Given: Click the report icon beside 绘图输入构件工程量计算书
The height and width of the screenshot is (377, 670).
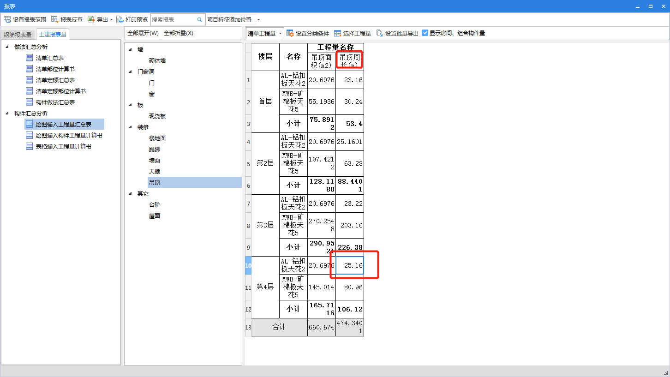Looking at the screenshot, I should pyautogui.click(x=30, y=135).
